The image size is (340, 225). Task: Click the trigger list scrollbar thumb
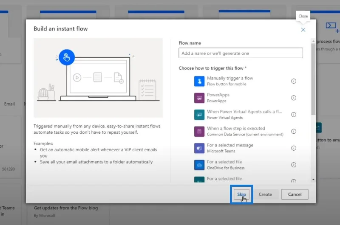313,79
